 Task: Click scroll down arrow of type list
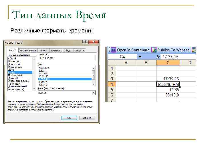tap(94, 84)
